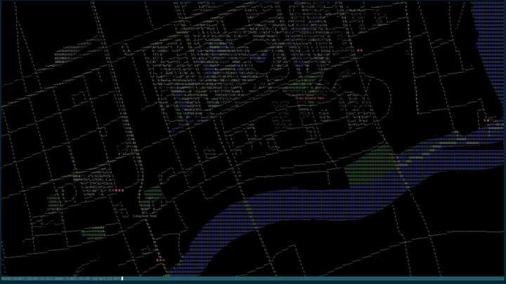
Task: Click the small green patch at the far left edge
Action: pos(53,203)
